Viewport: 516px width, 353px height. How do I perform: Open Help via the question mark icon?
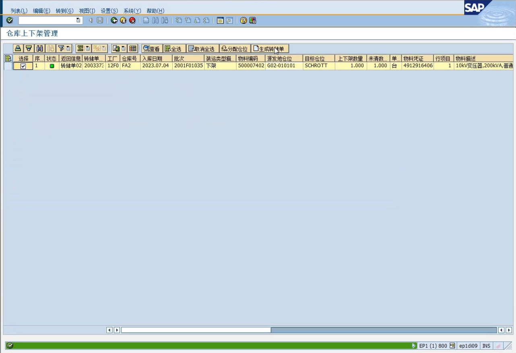tap(244, 21)
